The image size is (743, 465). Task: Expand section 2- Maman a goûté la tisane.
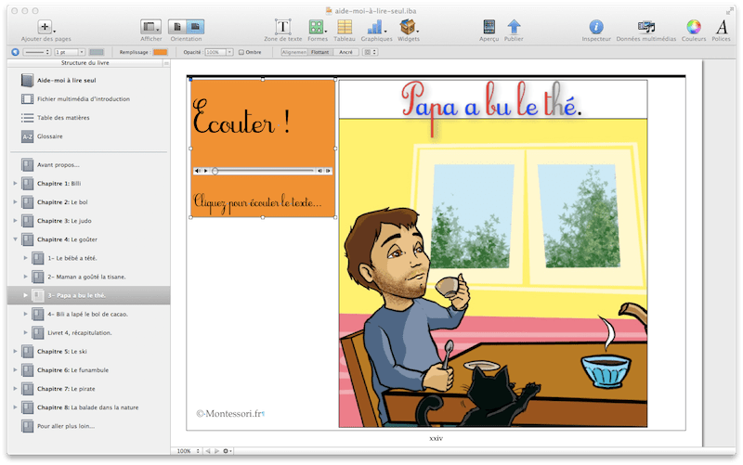coord(26,277)
